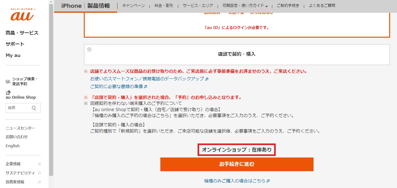Click the au logo
This screenshot has width=397, height=188.
tap(23, 15)
